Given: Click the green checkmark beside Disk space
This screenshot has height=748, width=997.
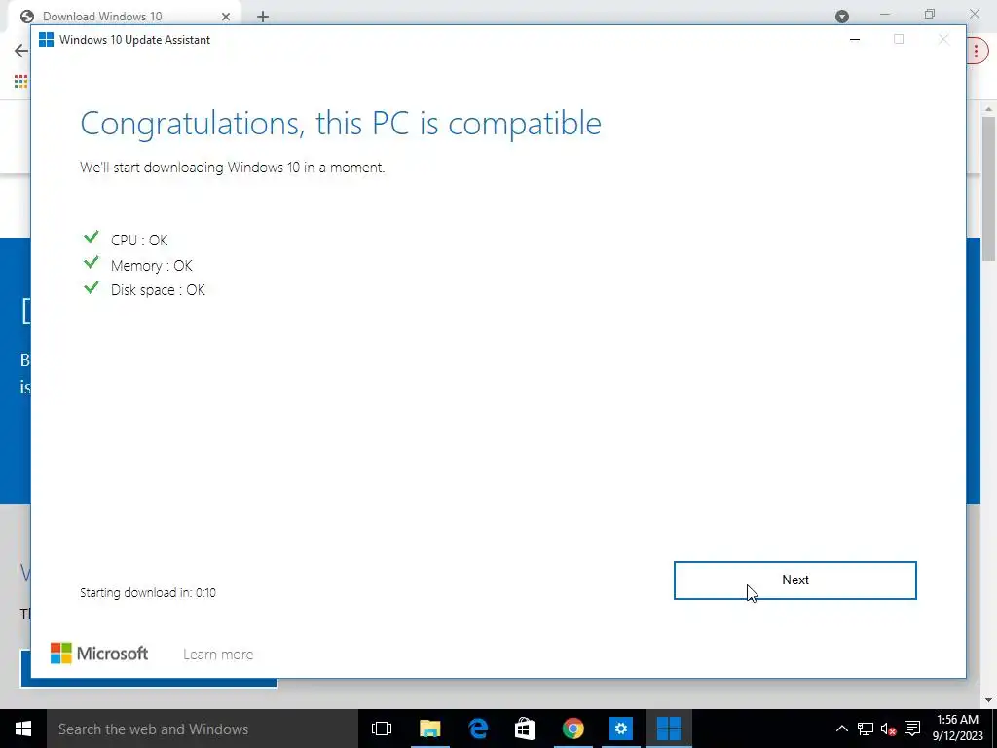Looking at the screenshot, I should (91, 287).
